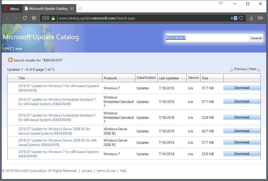
Task: Go to Next results page
Action: click(253, 69)
